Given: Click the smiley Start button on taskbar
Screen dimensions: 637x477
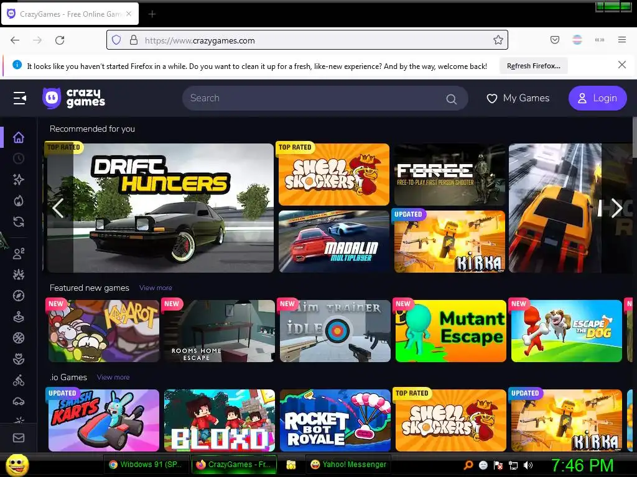Looking at the screenshot, I should point(17,465).
